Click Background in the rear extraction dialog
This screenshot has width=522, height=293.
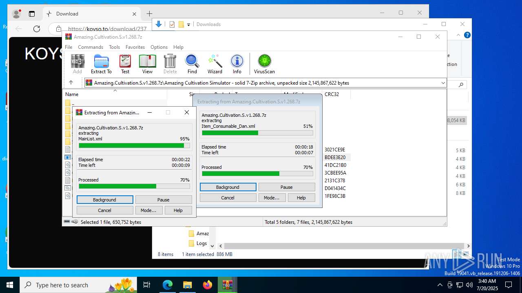(x=228, y=187)
